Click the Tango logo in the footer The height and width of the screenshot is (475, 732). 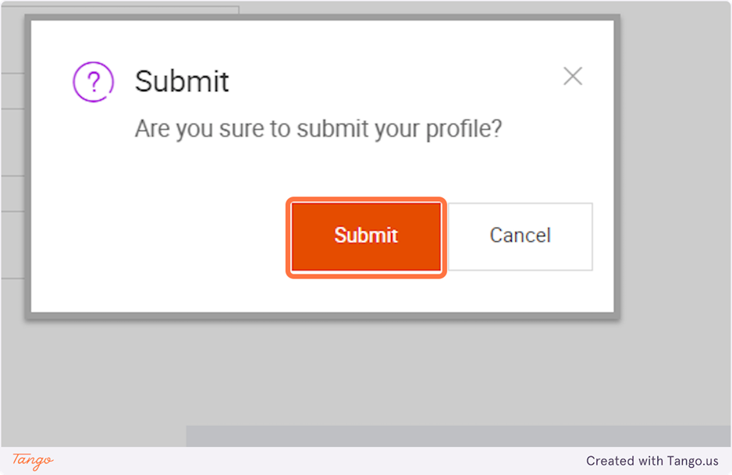(x=33, y=460)
